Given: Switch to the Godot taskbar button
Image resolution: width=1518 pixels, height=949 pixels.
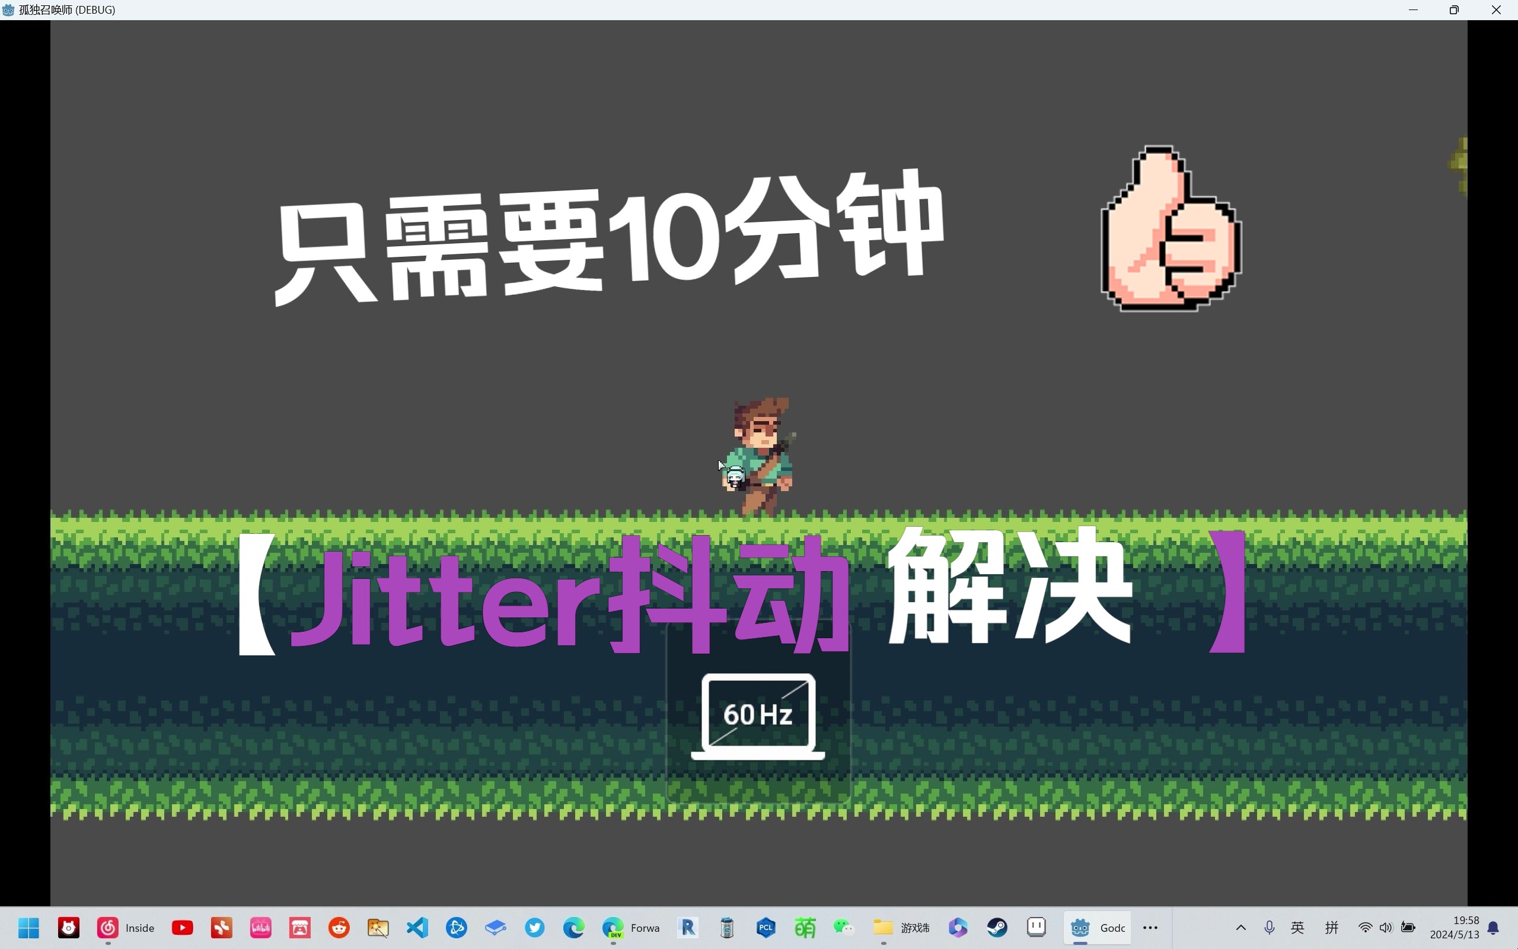Looking at the screenshot, I should (1098, 927).
